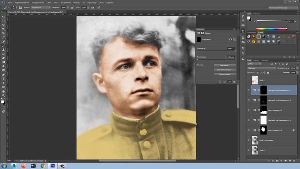300x169 pixels.
Task: Select the Lasso tool
Action: 3,25
